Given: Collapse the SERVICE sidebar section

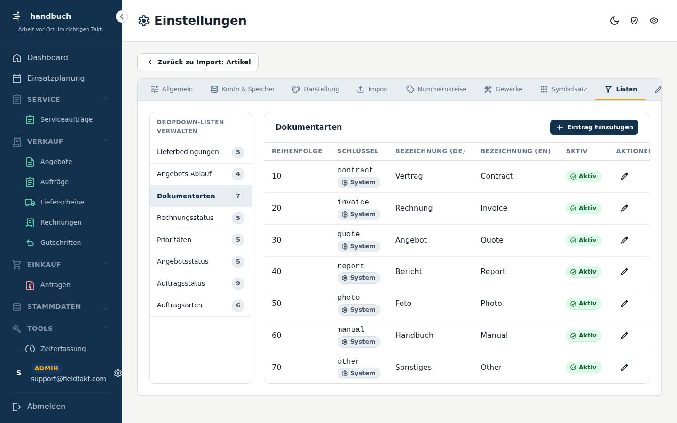Looking at the screenshot, I should (x=61, y=99).
